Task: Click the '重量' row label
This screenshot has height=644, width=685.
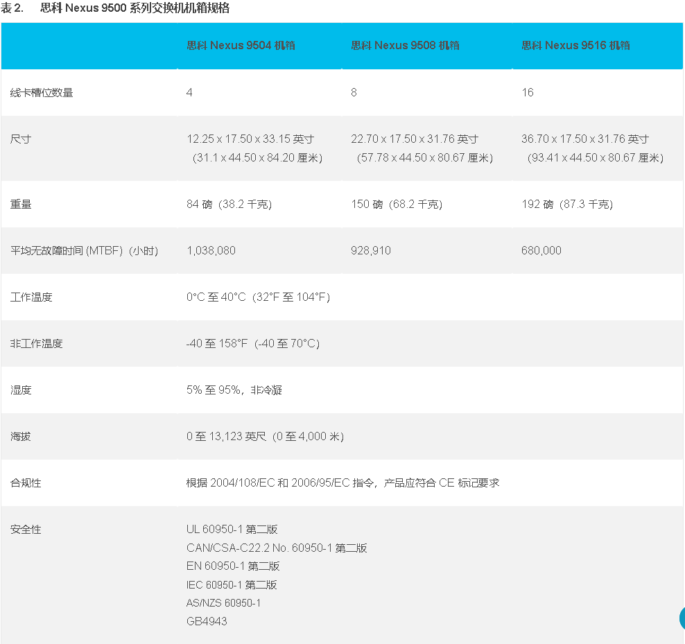Action: (x=21, y=204)
